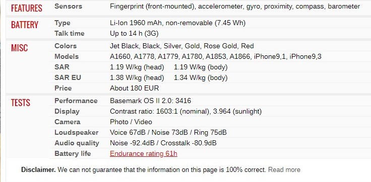Click the Talk time label
Viewport: 371px width, 182px height.
tap(70, 34)
